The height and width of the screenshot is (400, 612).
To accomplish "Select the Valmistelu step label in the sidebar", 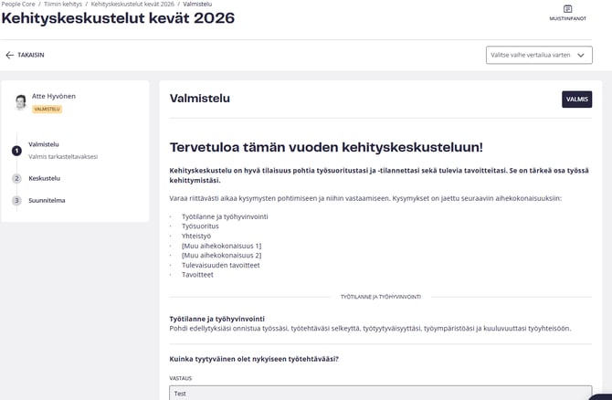I will tap(44, 144).
